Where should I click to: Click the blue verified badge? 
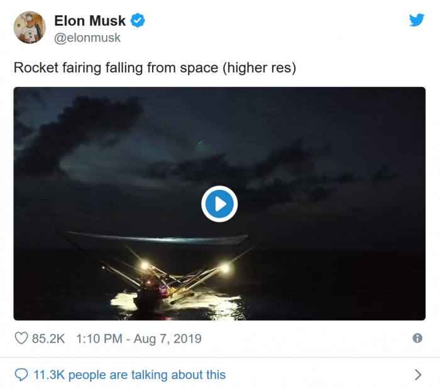point(138,21)
